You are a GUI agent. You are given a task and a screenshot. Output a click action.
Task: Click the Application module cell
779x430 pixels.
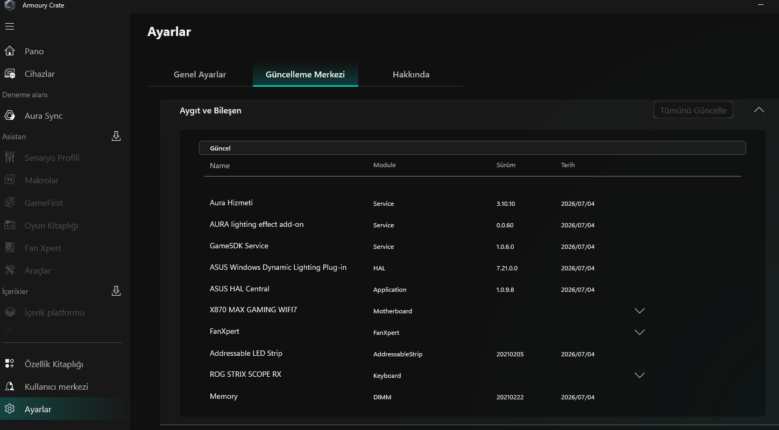click(x=390, y=290)
